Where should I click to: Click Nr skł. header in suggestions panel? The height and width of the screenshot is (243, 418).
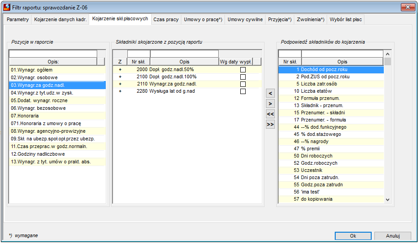(x=290, y=62)
